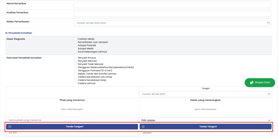278x139 pixels.
Task: Select the Penyakit Menular radio button
Action: pyautogui.click(x=75, y=61)
